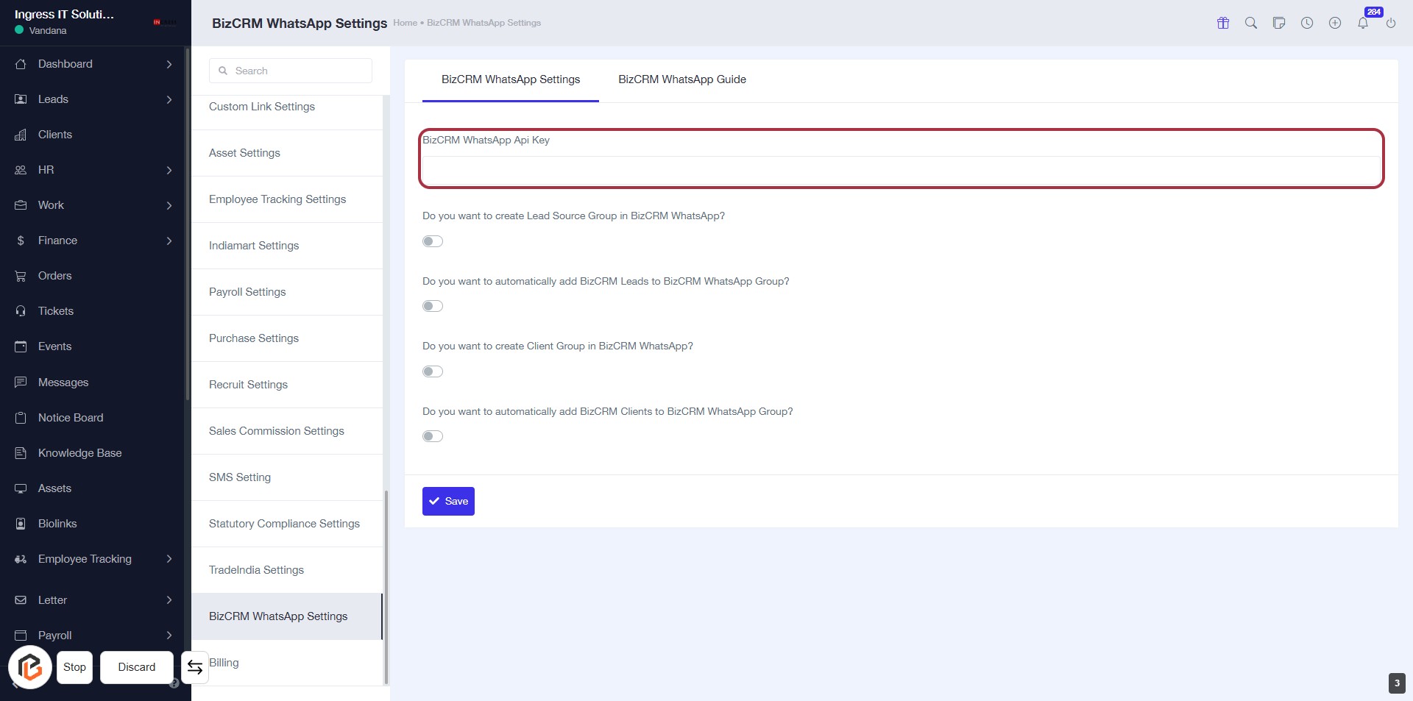The height and width of the screenshot is (701, 1413).
Task: Enable Lead Source Group creation toggle
Action: (x=433, y=241)
